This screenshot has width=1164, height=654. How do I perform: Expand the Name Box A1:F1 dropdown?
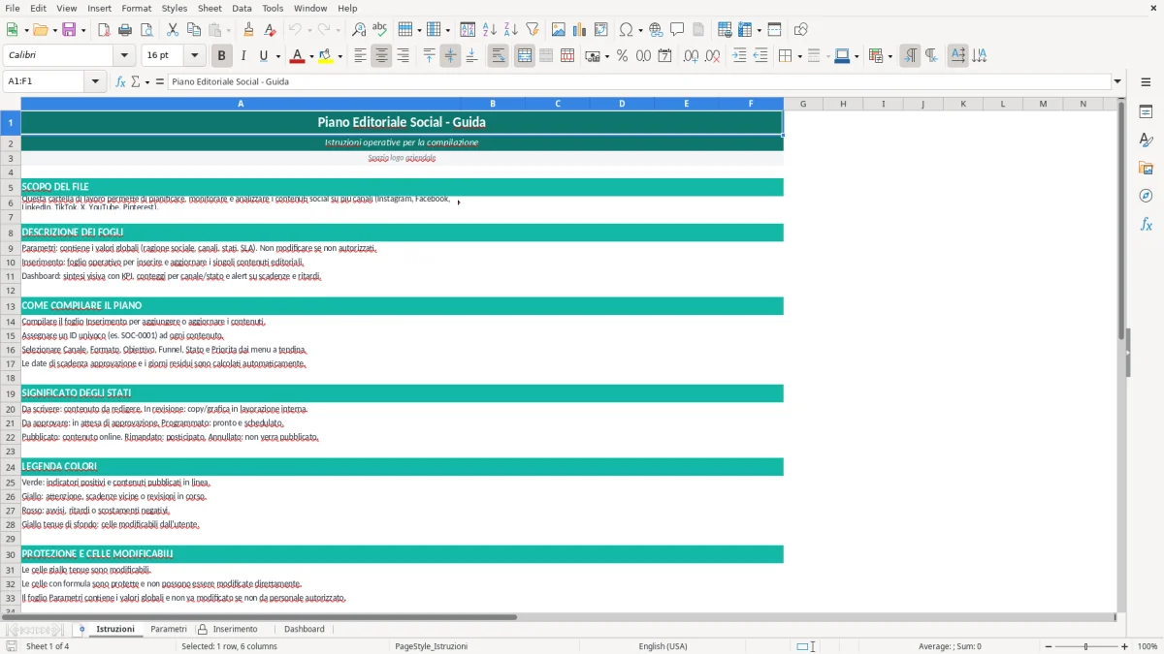pos(96,81)
